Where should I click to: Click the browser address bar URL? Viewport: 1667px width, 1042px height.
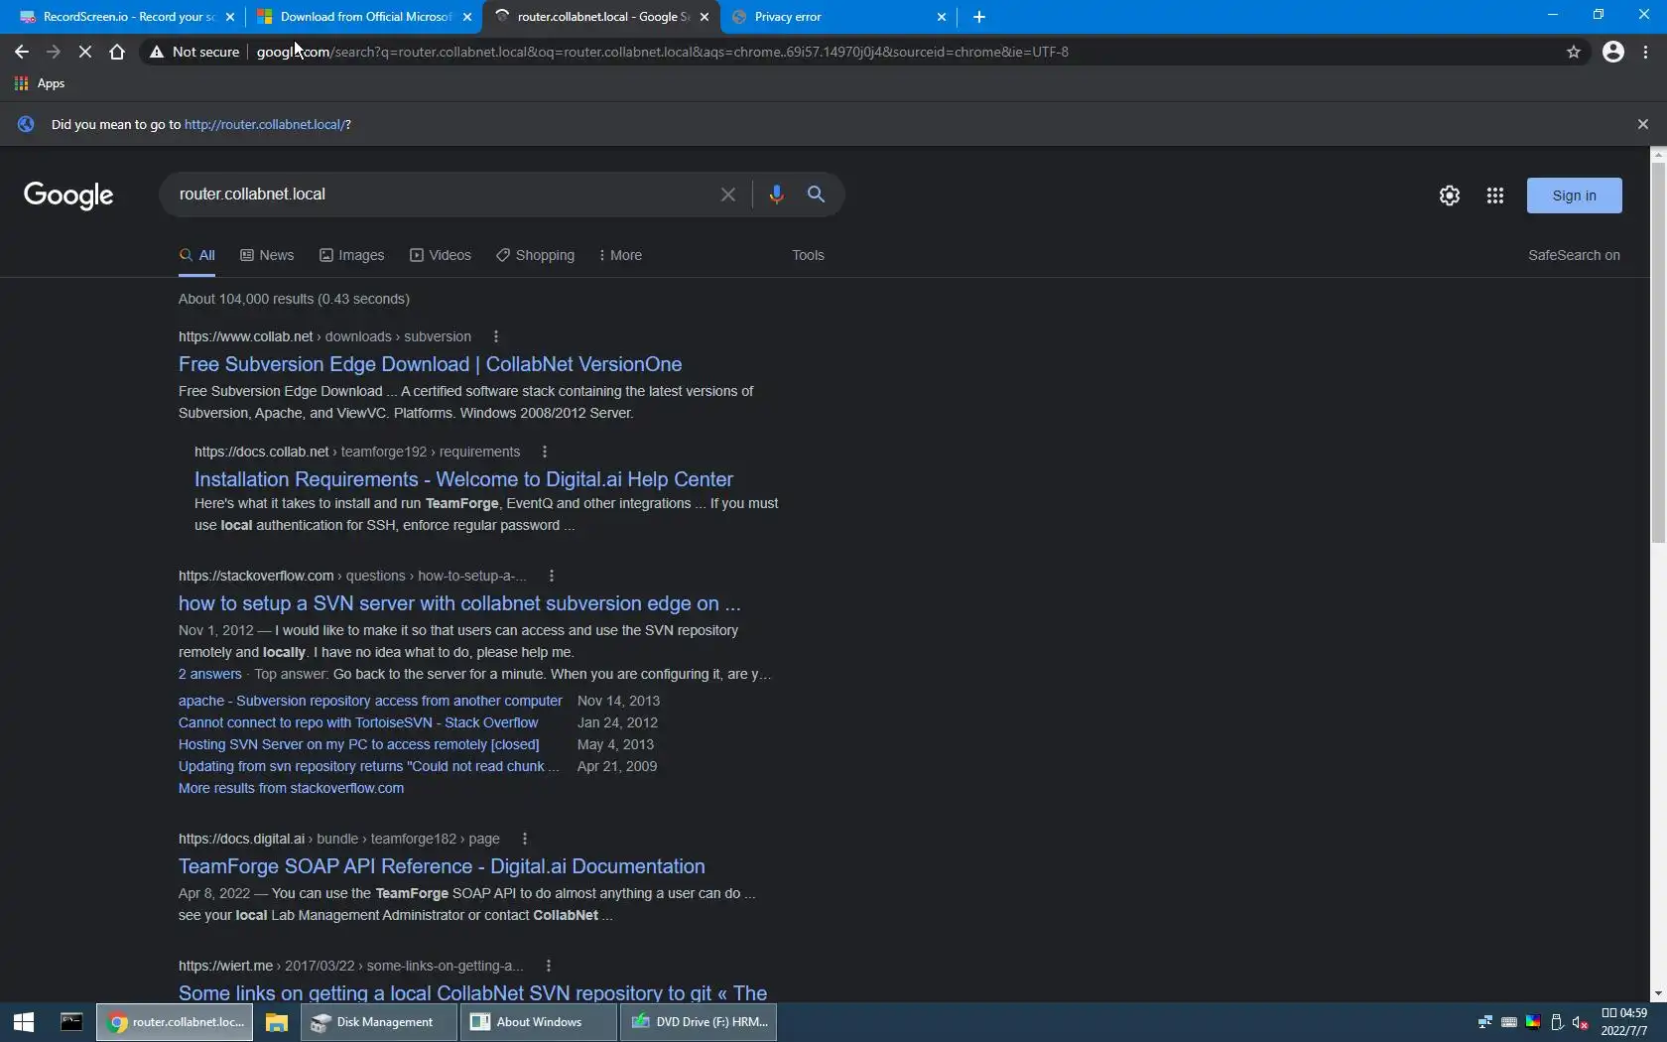point(663,52)
